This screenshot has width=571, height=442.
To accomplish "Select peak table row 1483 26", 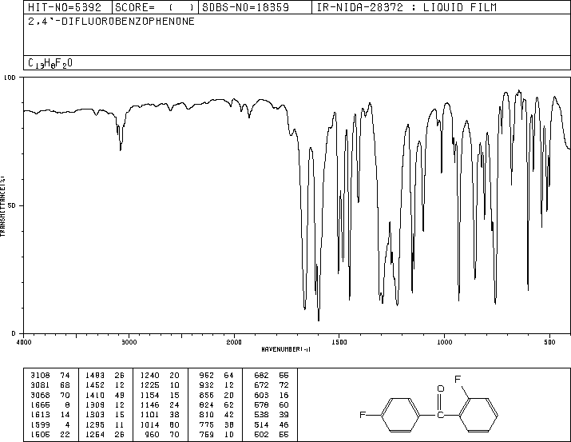I will [x=105, y=376].
